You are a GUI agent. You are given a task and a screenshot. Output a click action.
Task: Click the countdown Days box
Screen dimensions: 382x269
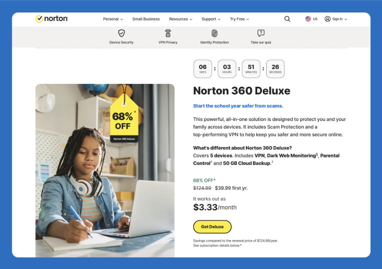[203, 69]
